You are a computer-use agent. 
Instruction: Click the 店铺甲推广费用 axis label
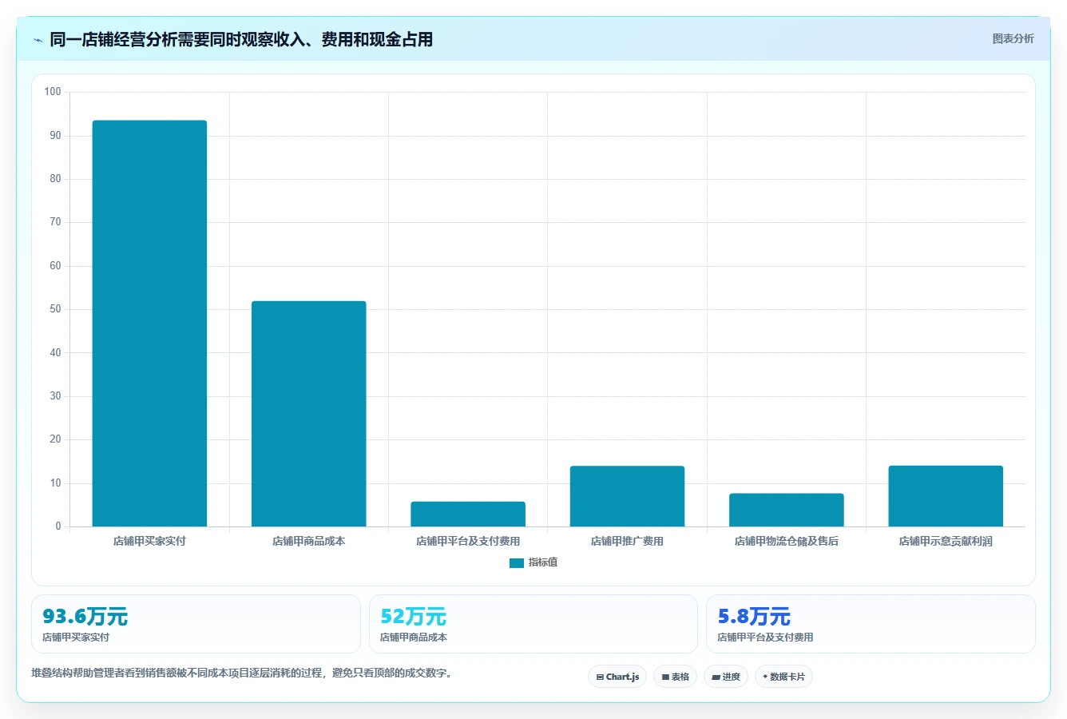coord(627,541)
